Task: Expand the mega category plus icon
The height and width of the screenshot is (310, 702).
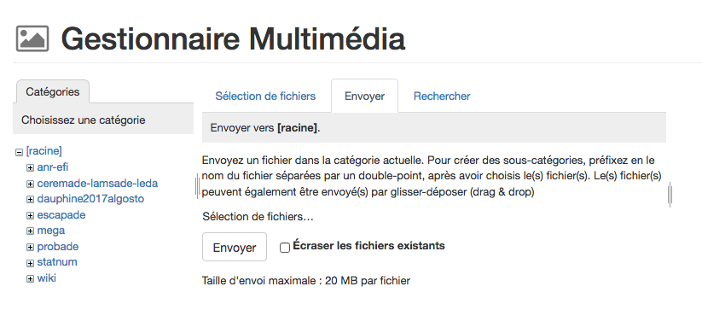Action: point(30,231)
